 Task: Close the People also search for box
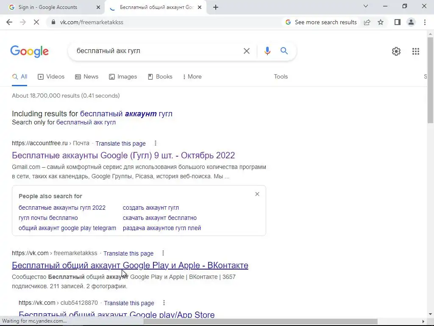[x=257, y=194]
